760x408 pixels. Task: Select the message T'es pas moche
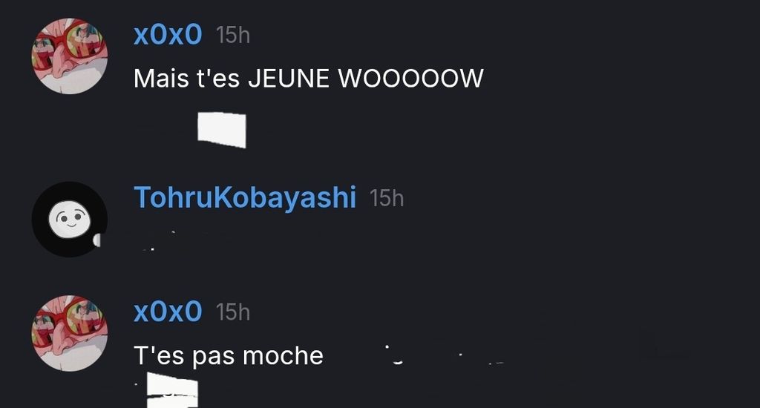[229, 356]
